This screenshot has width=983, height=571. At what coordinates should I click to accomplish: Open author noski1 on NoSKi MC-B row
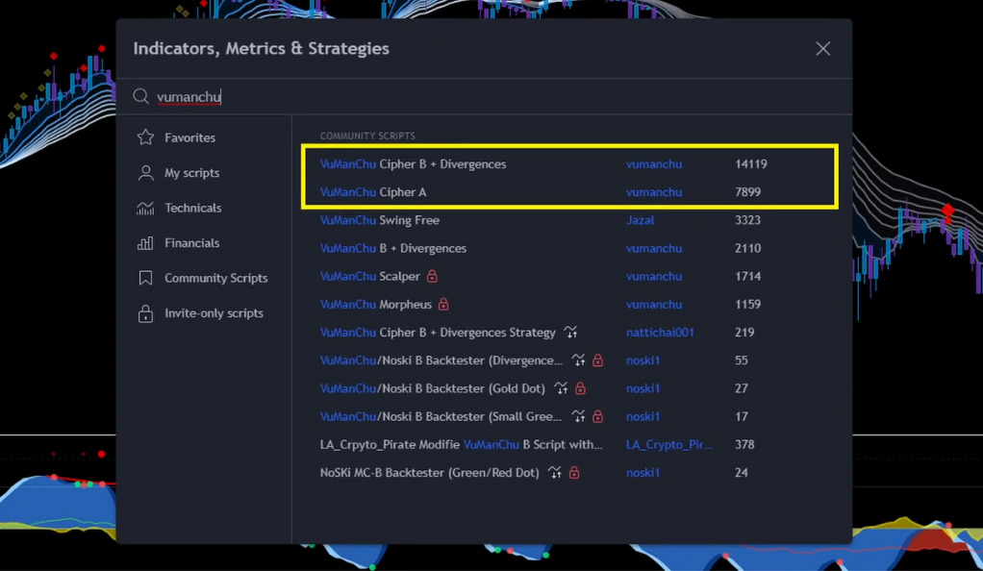pyautogui.click(x=643, y=472)
